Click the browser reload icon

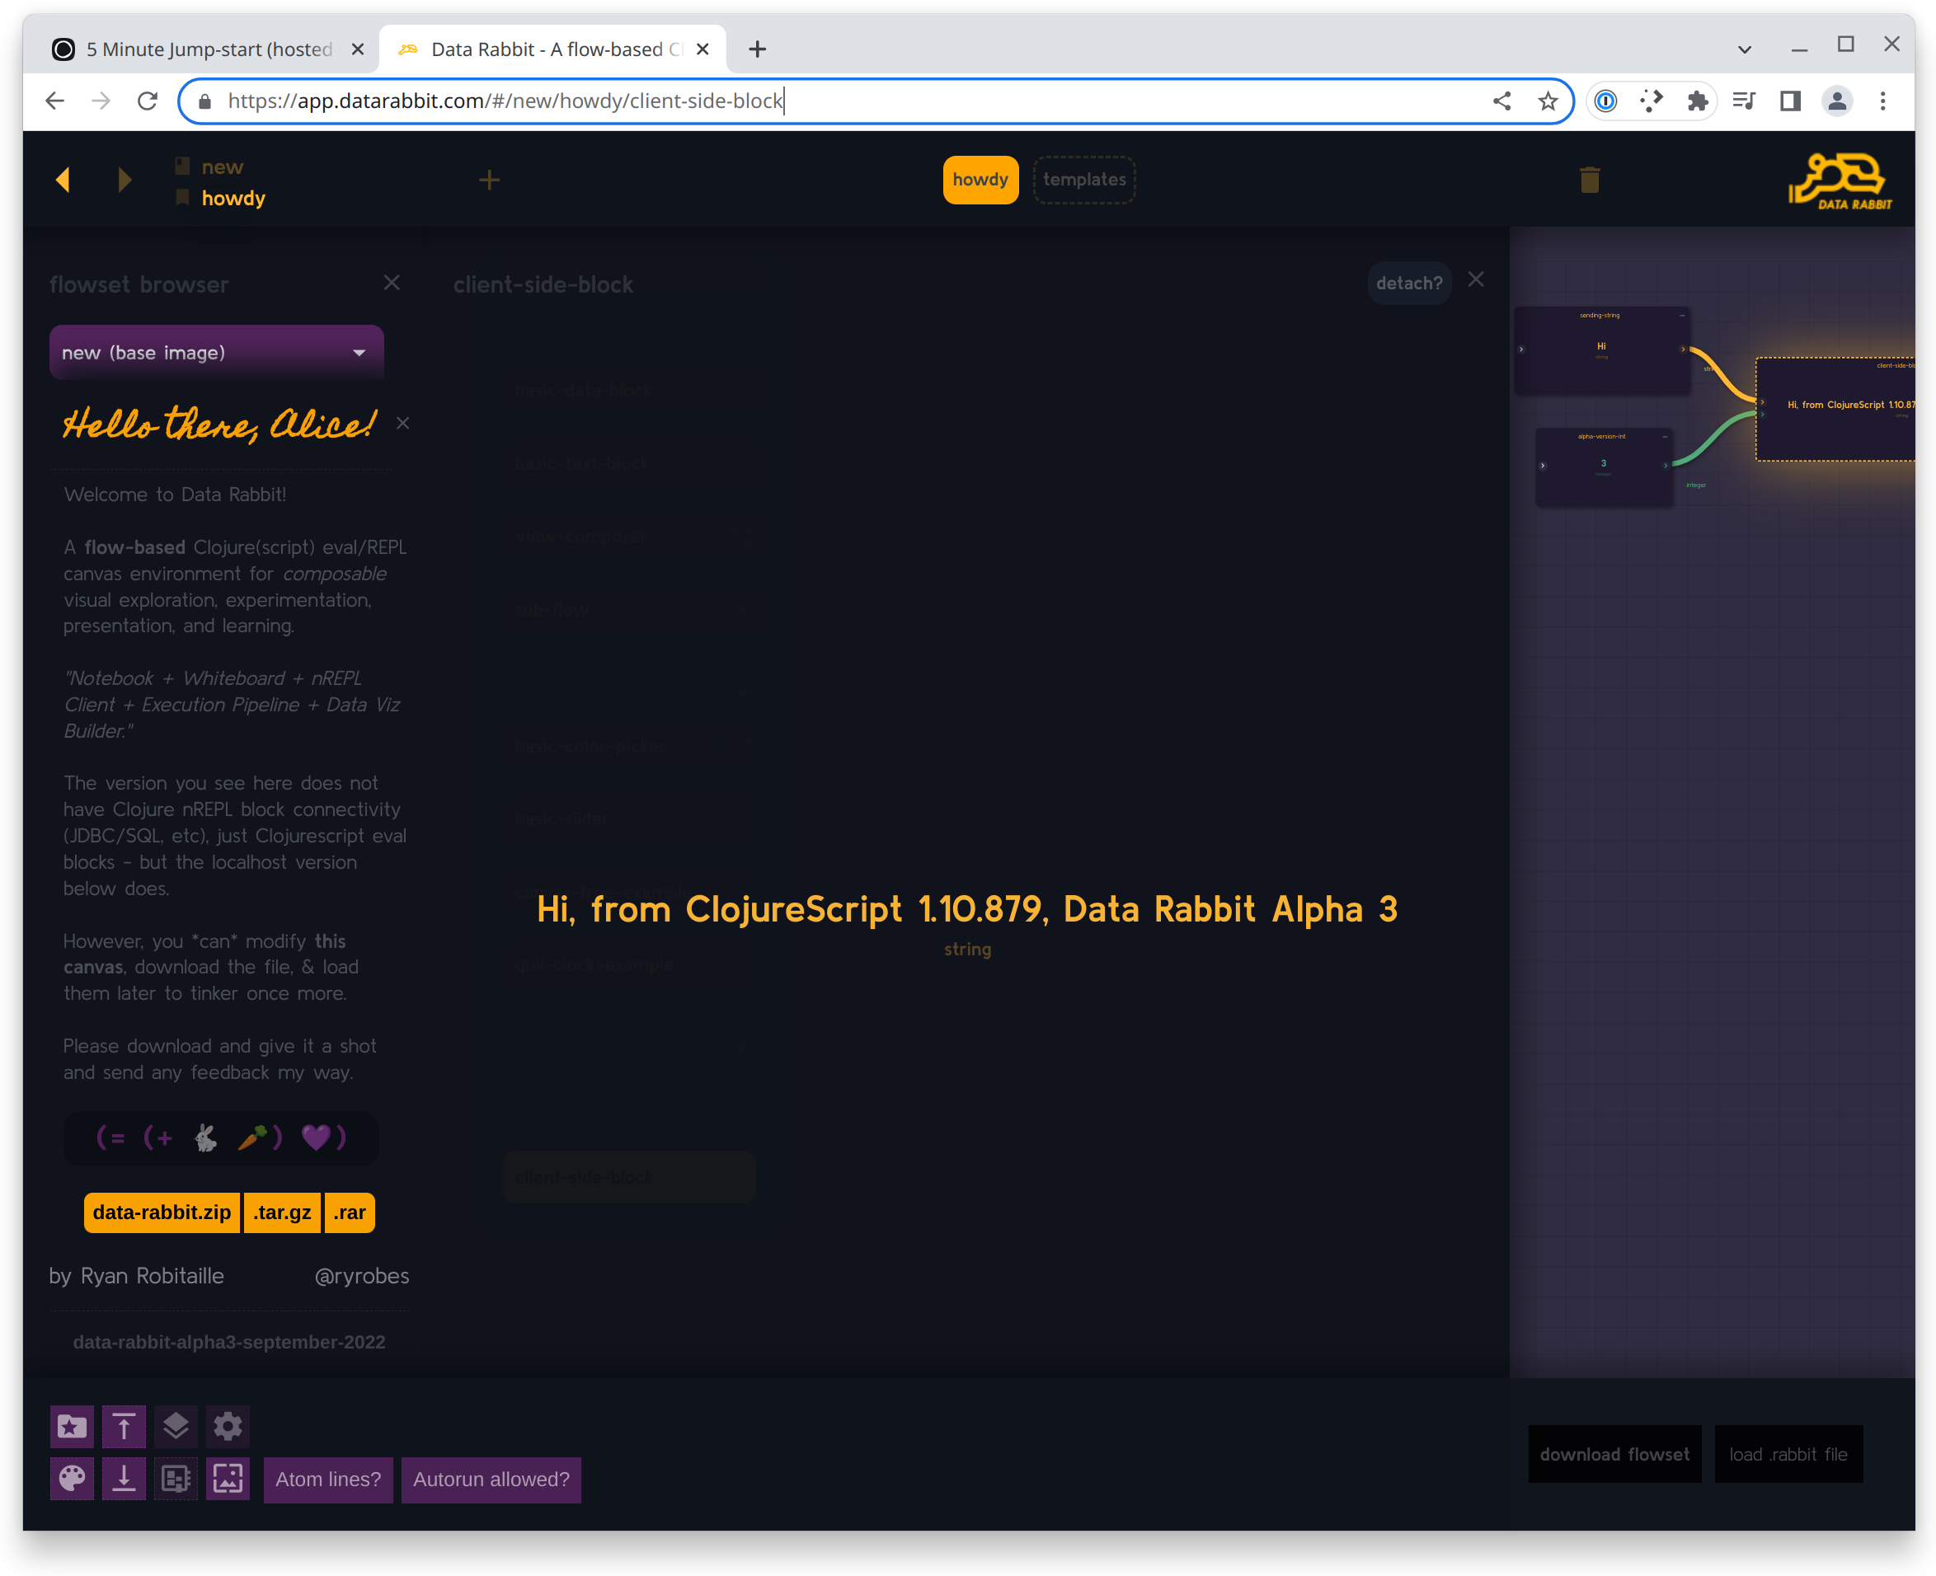pyautogui.click(x=147, y=101)
